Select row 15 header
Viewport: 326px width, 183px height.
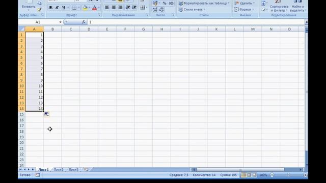[x=21, y=114]
